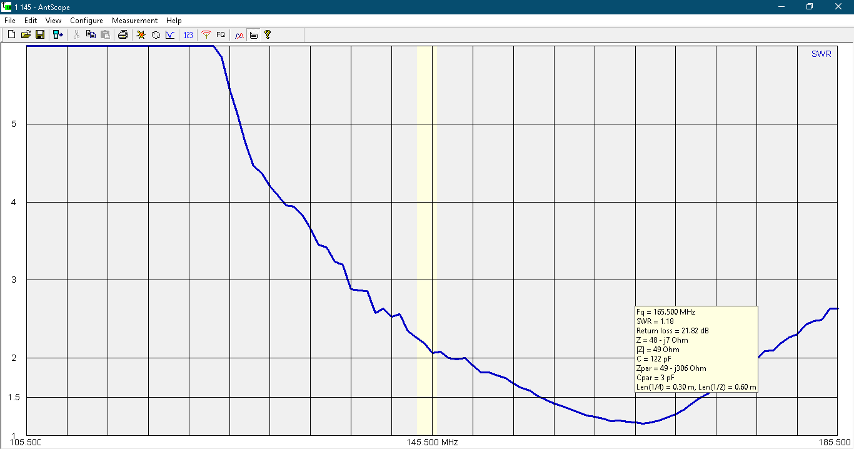
Task: Click the New file toolbar icon
Action: point(11,35)
